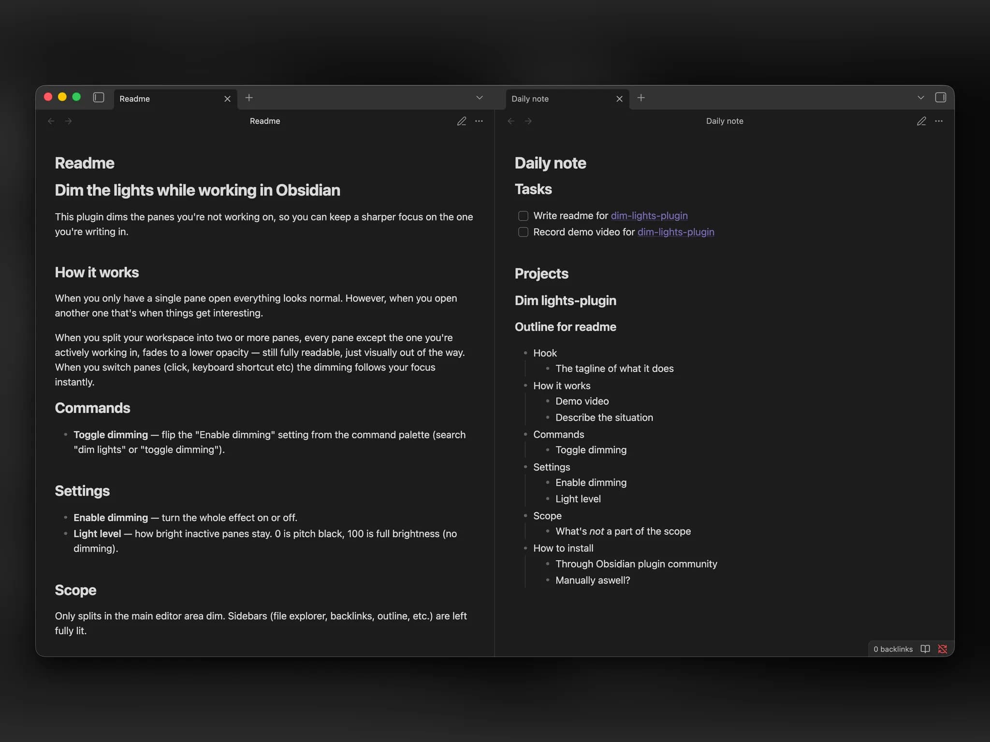Click the 'Dim lights-plugin' heading

(566, 301)
